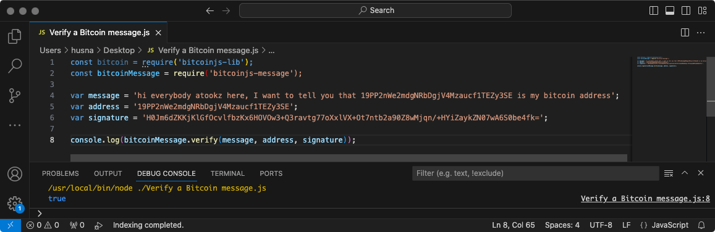Click the horizontal scrollbar under the editor

pos(349,158)
